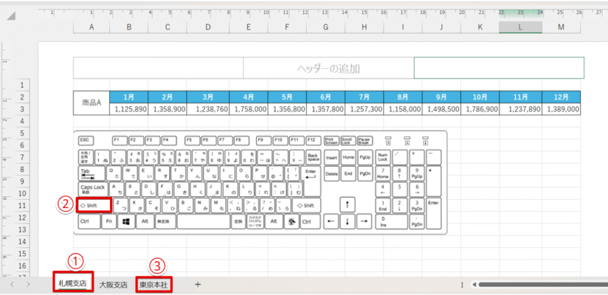Image resolution: width=608 pixels, height=295 pixels.
Task: Go to previous sheet tabs with left arrow
Action: point(12,285)
